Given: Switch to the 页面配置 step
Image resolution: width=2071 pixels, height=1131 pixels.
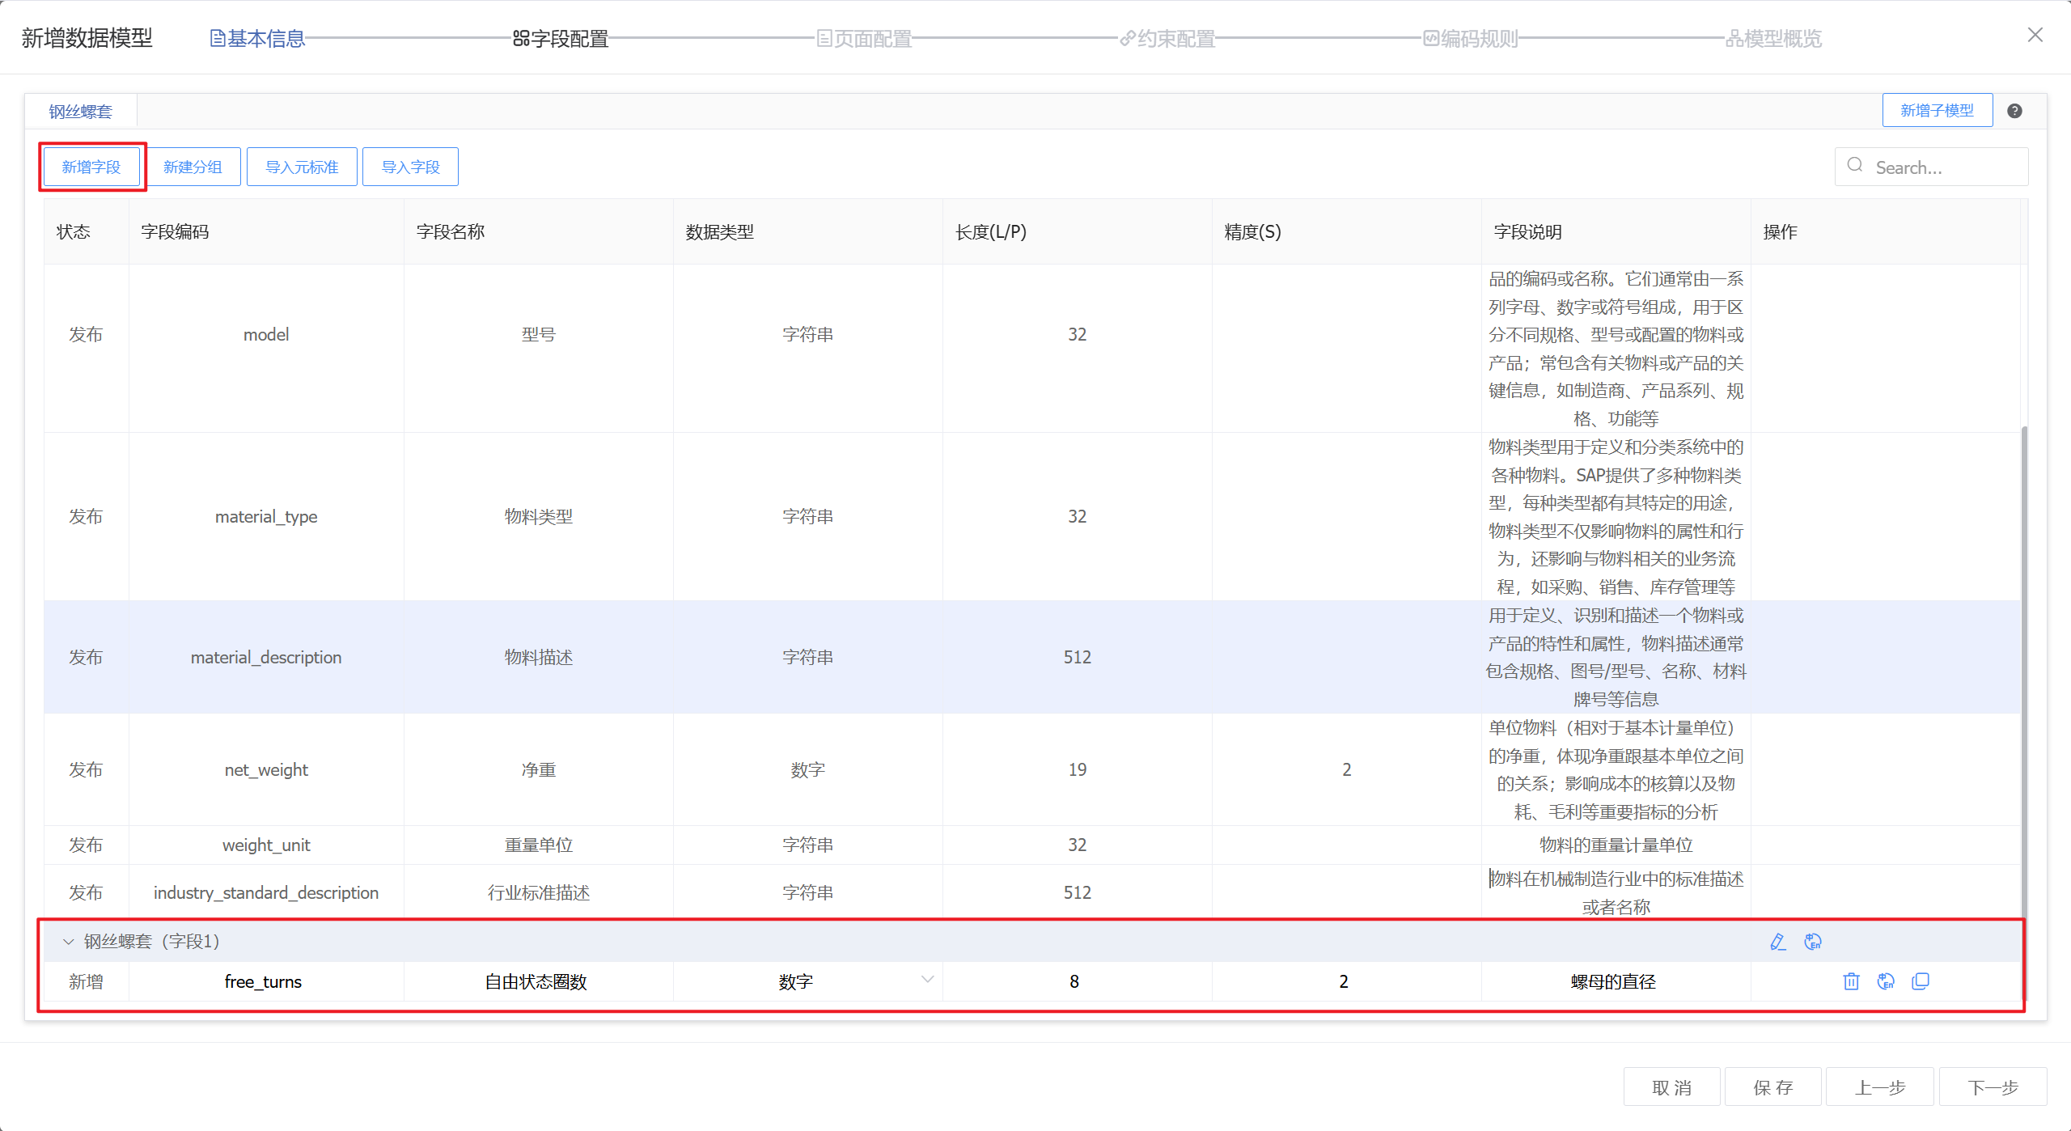Looking at the screenshot, I should click(864, 38).
